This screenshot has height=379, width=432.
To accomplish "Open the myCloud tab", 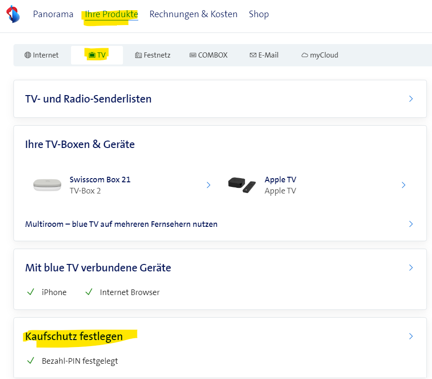I will [320, 55].
